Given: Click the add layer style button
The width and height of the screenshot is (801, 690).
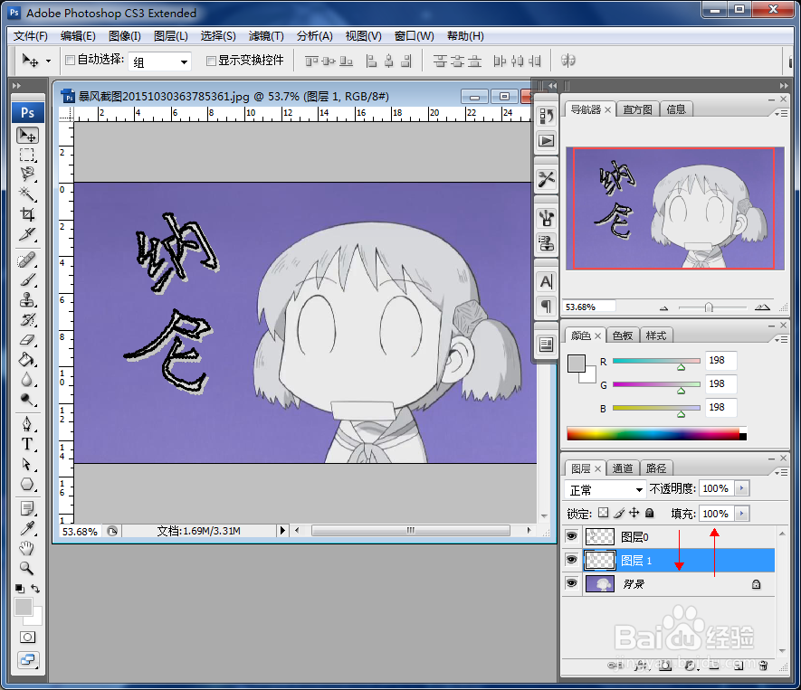Looking at the screenshot, I should point(643,666).
